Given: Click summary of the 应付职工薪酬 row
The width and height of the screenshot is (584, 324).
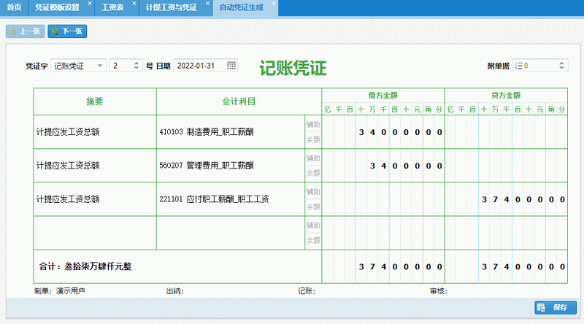Looking at the screenshot, I should [x=95, y=199].
